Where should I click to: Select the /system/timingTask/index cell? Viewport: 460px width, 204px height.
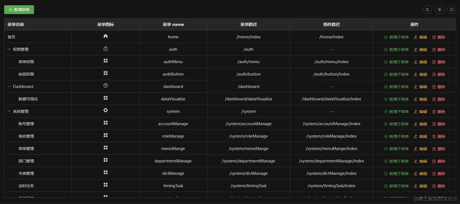coord(331,186)
